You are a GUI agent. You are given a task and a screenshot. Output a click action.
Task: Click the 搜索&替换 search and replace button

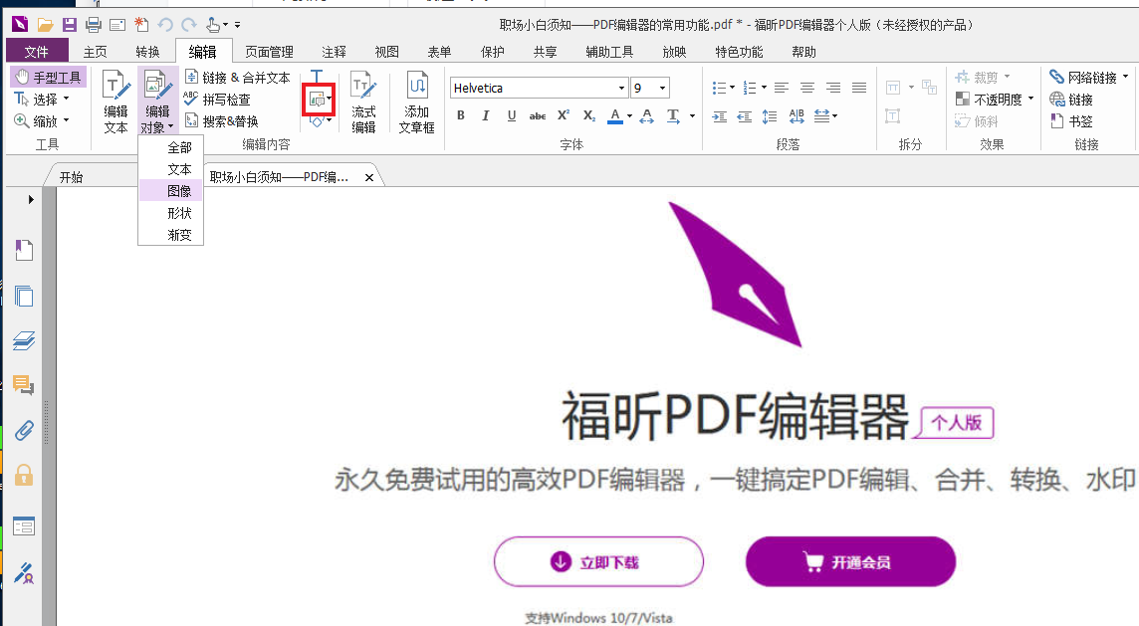[x=222, y=120]
